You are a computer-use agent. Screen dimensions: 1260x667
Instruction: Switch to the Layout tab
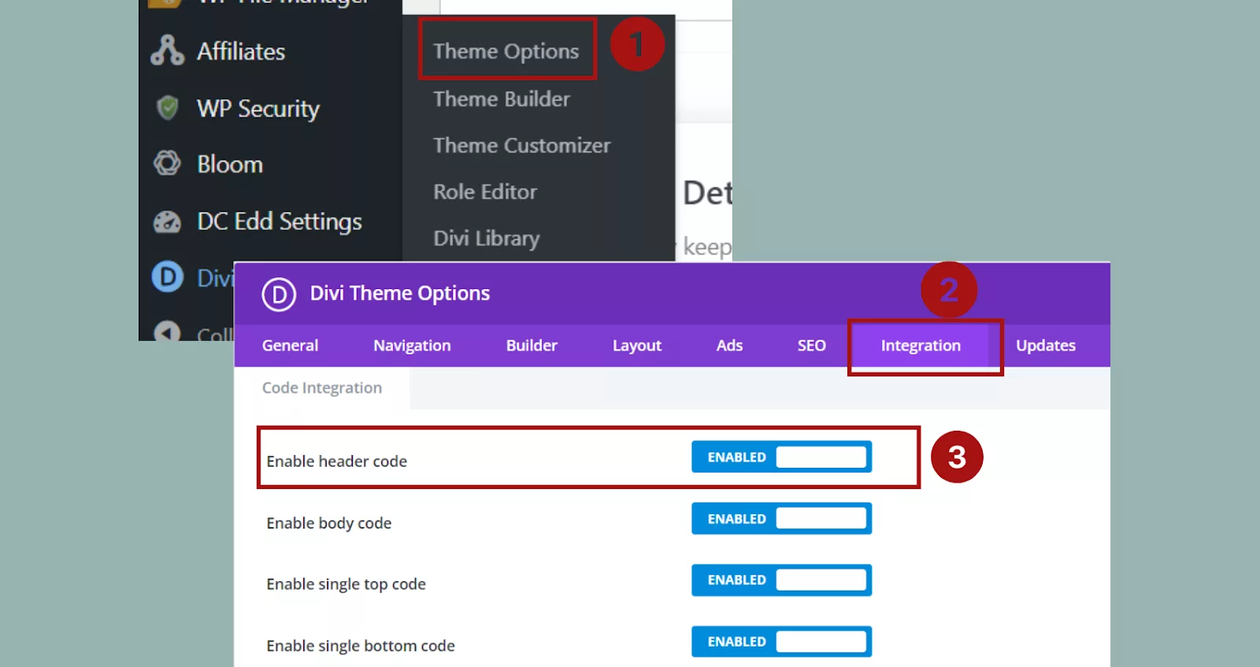pyautogui.click(x=637, y=346)
